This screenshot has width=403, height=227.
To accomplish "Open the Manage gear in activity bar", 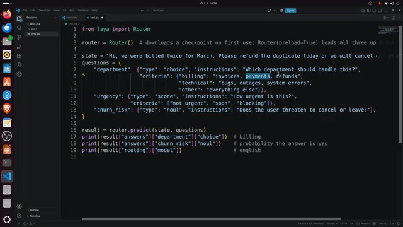I will [20, 216].
